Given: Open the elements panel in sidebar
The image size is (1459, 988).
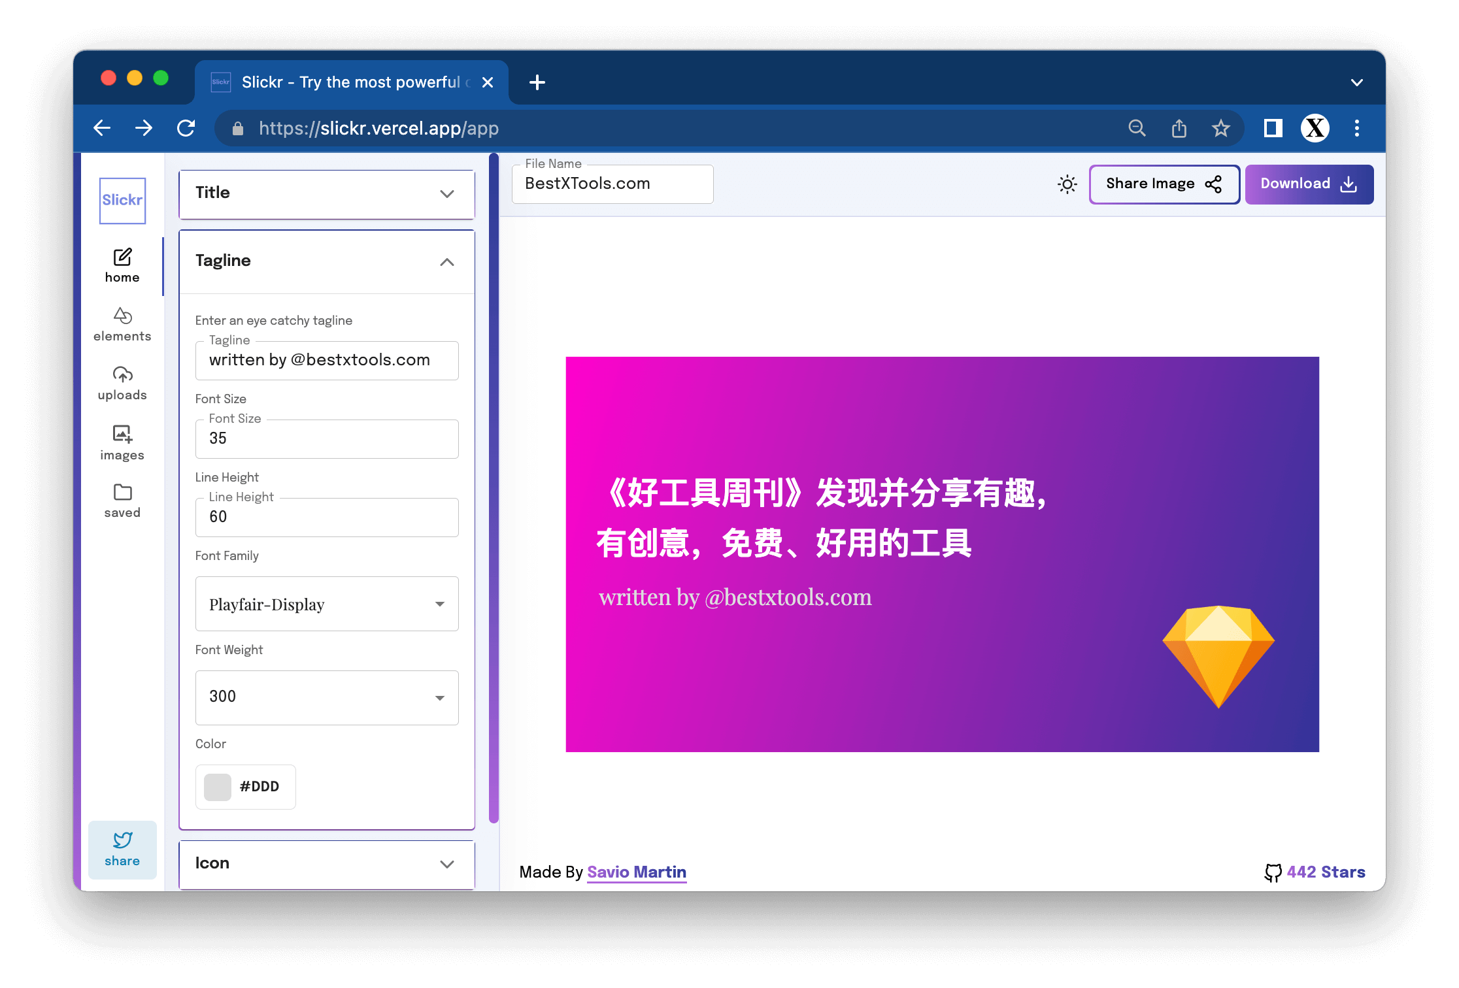Looking at the screenshot, I should [x=122, y=324].
